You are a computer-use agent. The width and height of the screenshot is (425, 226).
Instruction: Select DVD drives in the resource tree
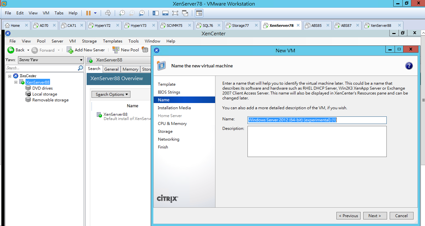tap(42, 88)
